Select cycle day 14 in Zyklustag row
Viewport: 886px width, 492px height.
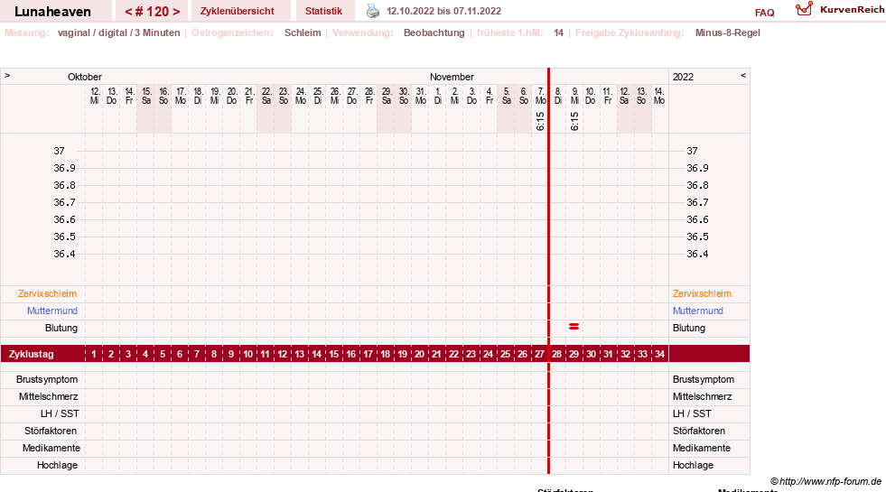[316, 354]
